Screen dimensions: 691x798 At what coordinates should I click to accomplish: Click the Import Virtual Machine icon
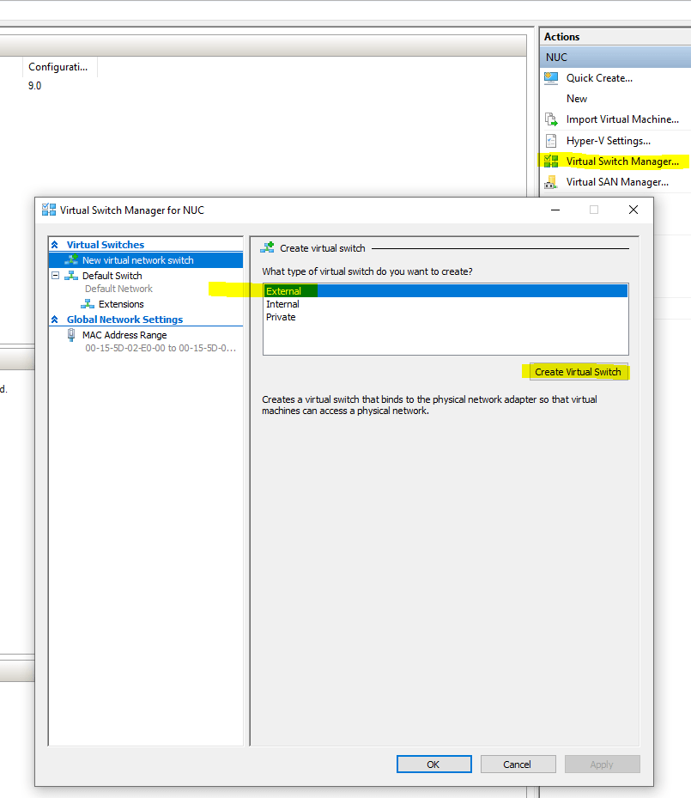(x=551, y=119)
